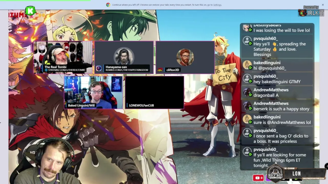Dismiss the Chrome restore-tabs infobar
Viewport: 328px width, 184px height.
(322, 5)
